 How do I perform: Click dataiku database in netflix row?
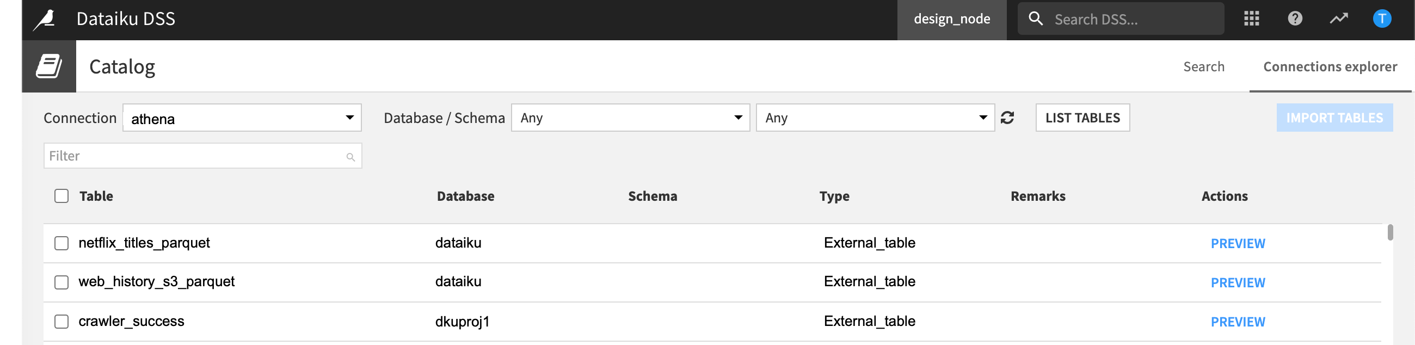click(458, 243)
